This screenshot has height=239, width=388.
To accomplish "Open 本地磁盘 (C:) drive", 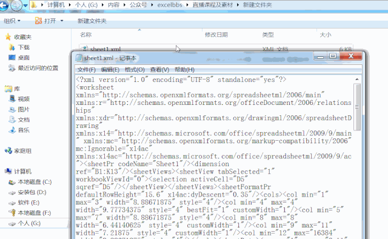I will click(x=35, y=182).
